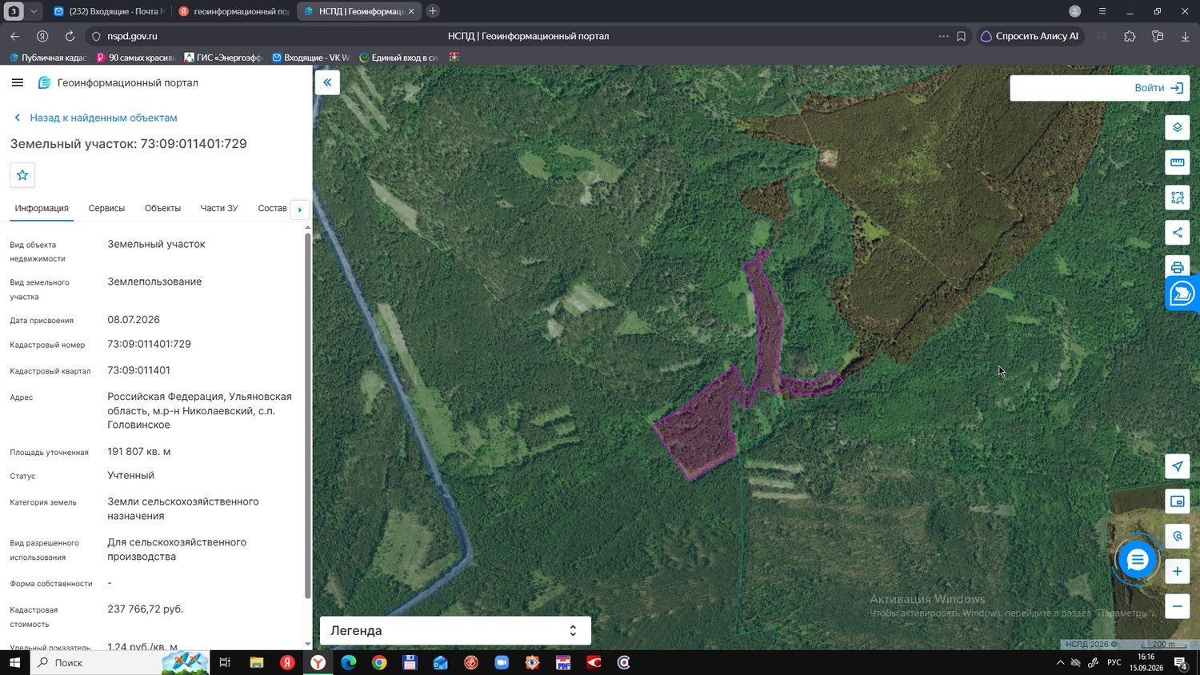Select the Состав tab
This screenshot has height=675, width=1200.
tap(272, 208)
